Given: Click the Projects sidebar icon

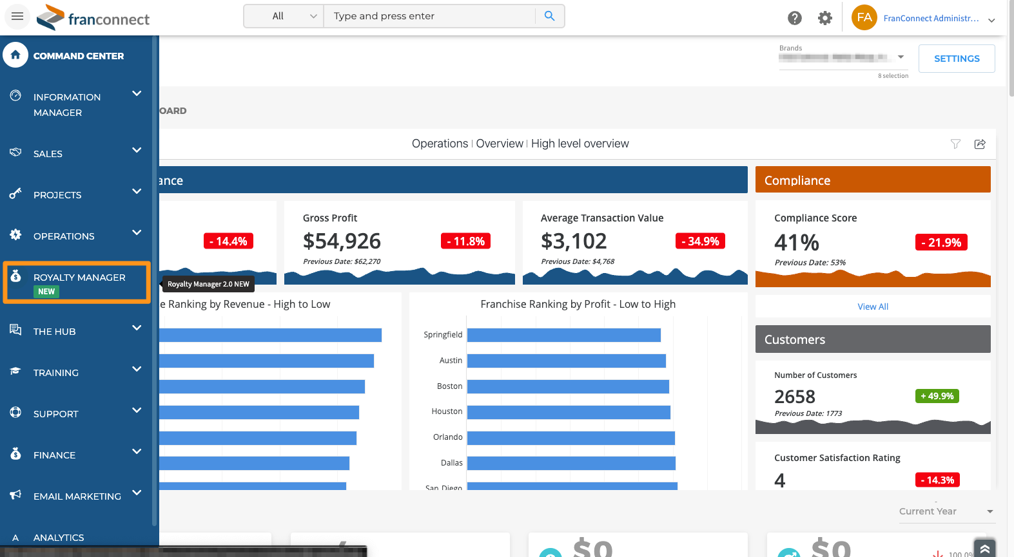Looking at the screenshot, I should pos(15,193).
